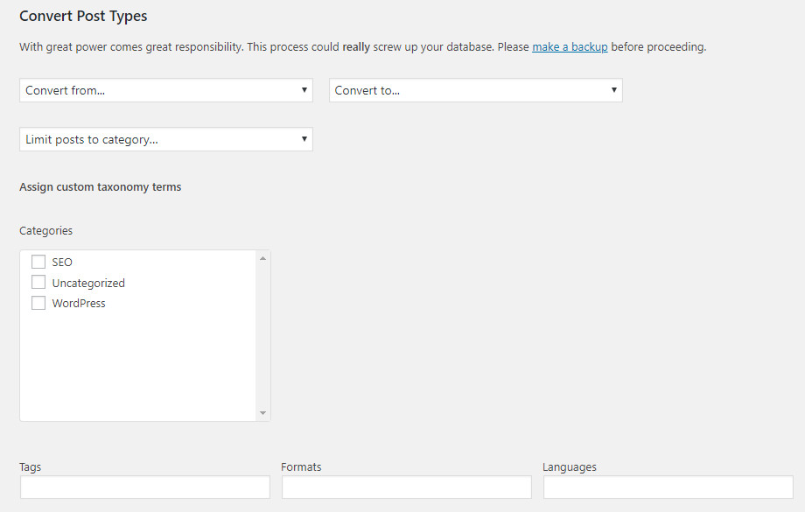Click the Convert to dropdown arrow icon
805x512 pixels.
click(x=613, y=90)
